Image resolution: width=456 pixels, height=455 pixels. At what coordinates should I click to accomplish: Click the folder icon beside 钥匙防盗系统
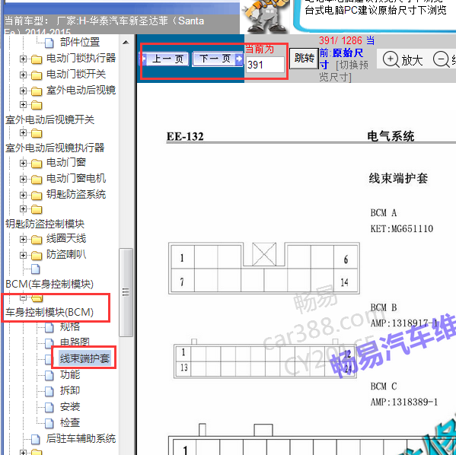tap(37, 196)
